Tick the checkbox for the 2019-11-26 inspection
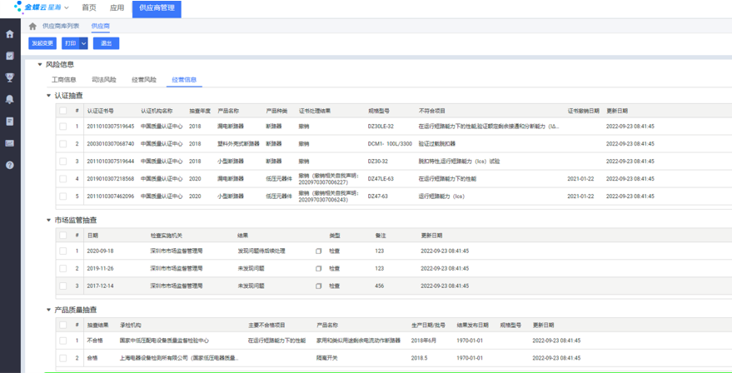Screen dimensions: 732x373 coord(62,269)
